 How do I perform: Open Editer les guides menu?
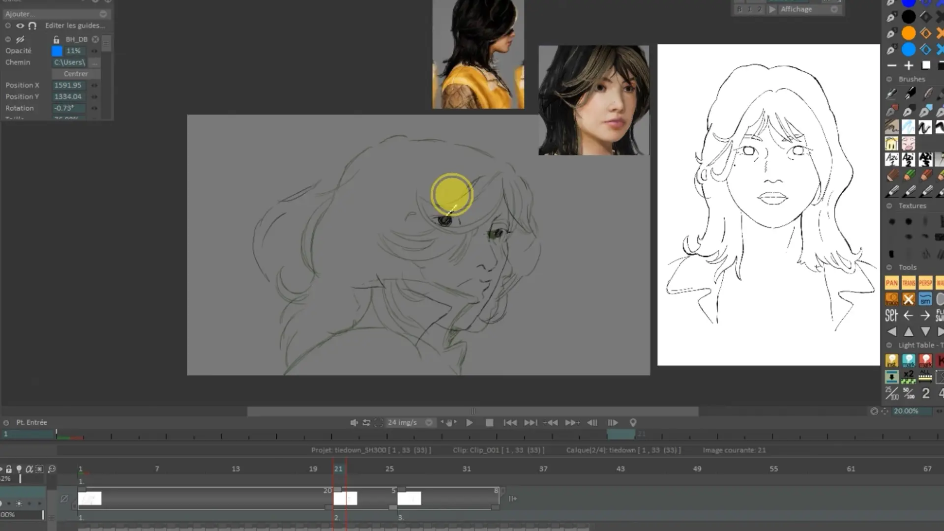coord(75,26)
